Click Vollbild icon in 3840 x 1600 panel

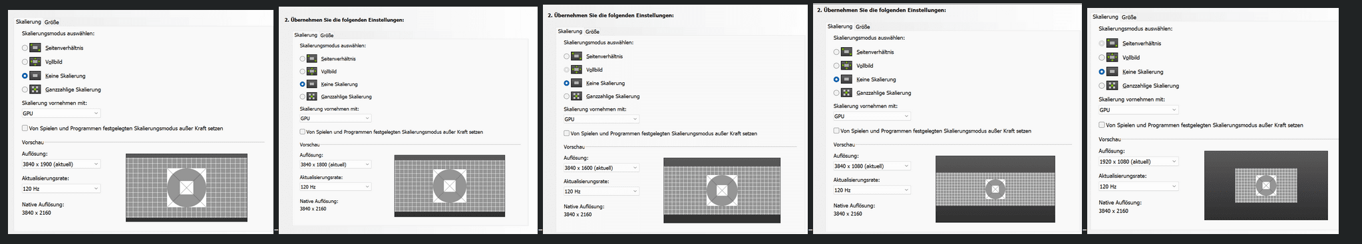tap(577, 70)
